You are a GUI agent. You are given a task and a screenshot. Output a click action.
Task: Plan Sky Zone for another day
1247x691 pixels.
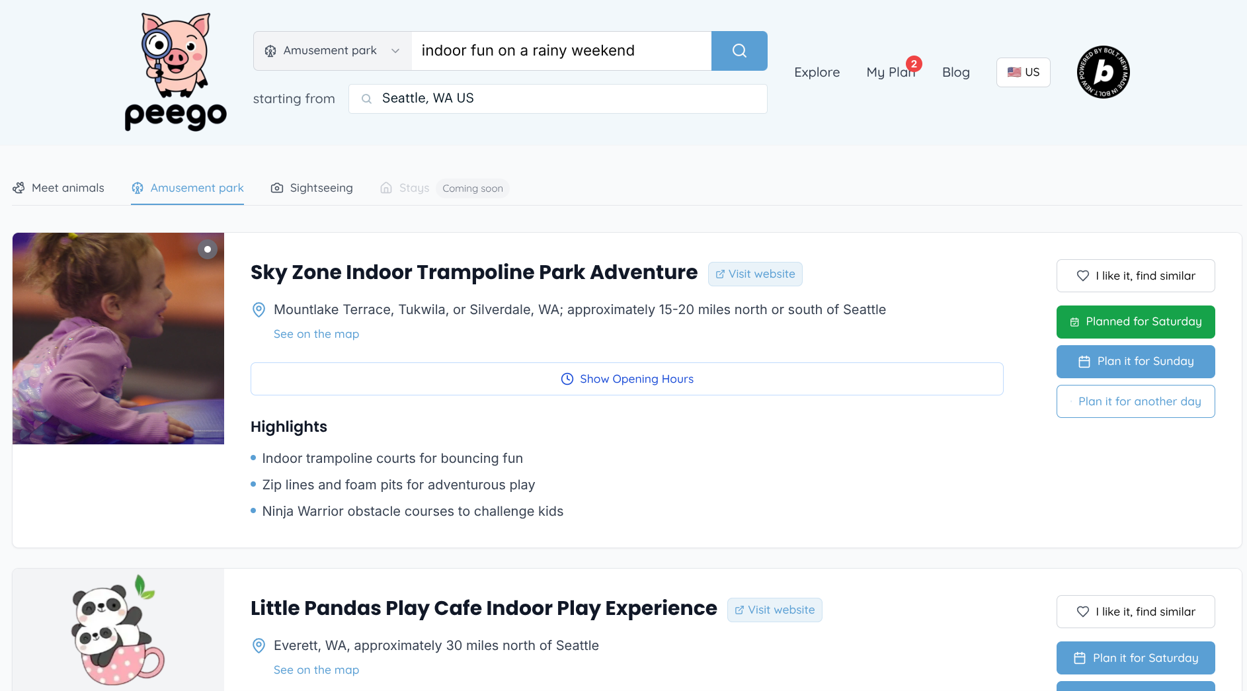coord(1135,401)
